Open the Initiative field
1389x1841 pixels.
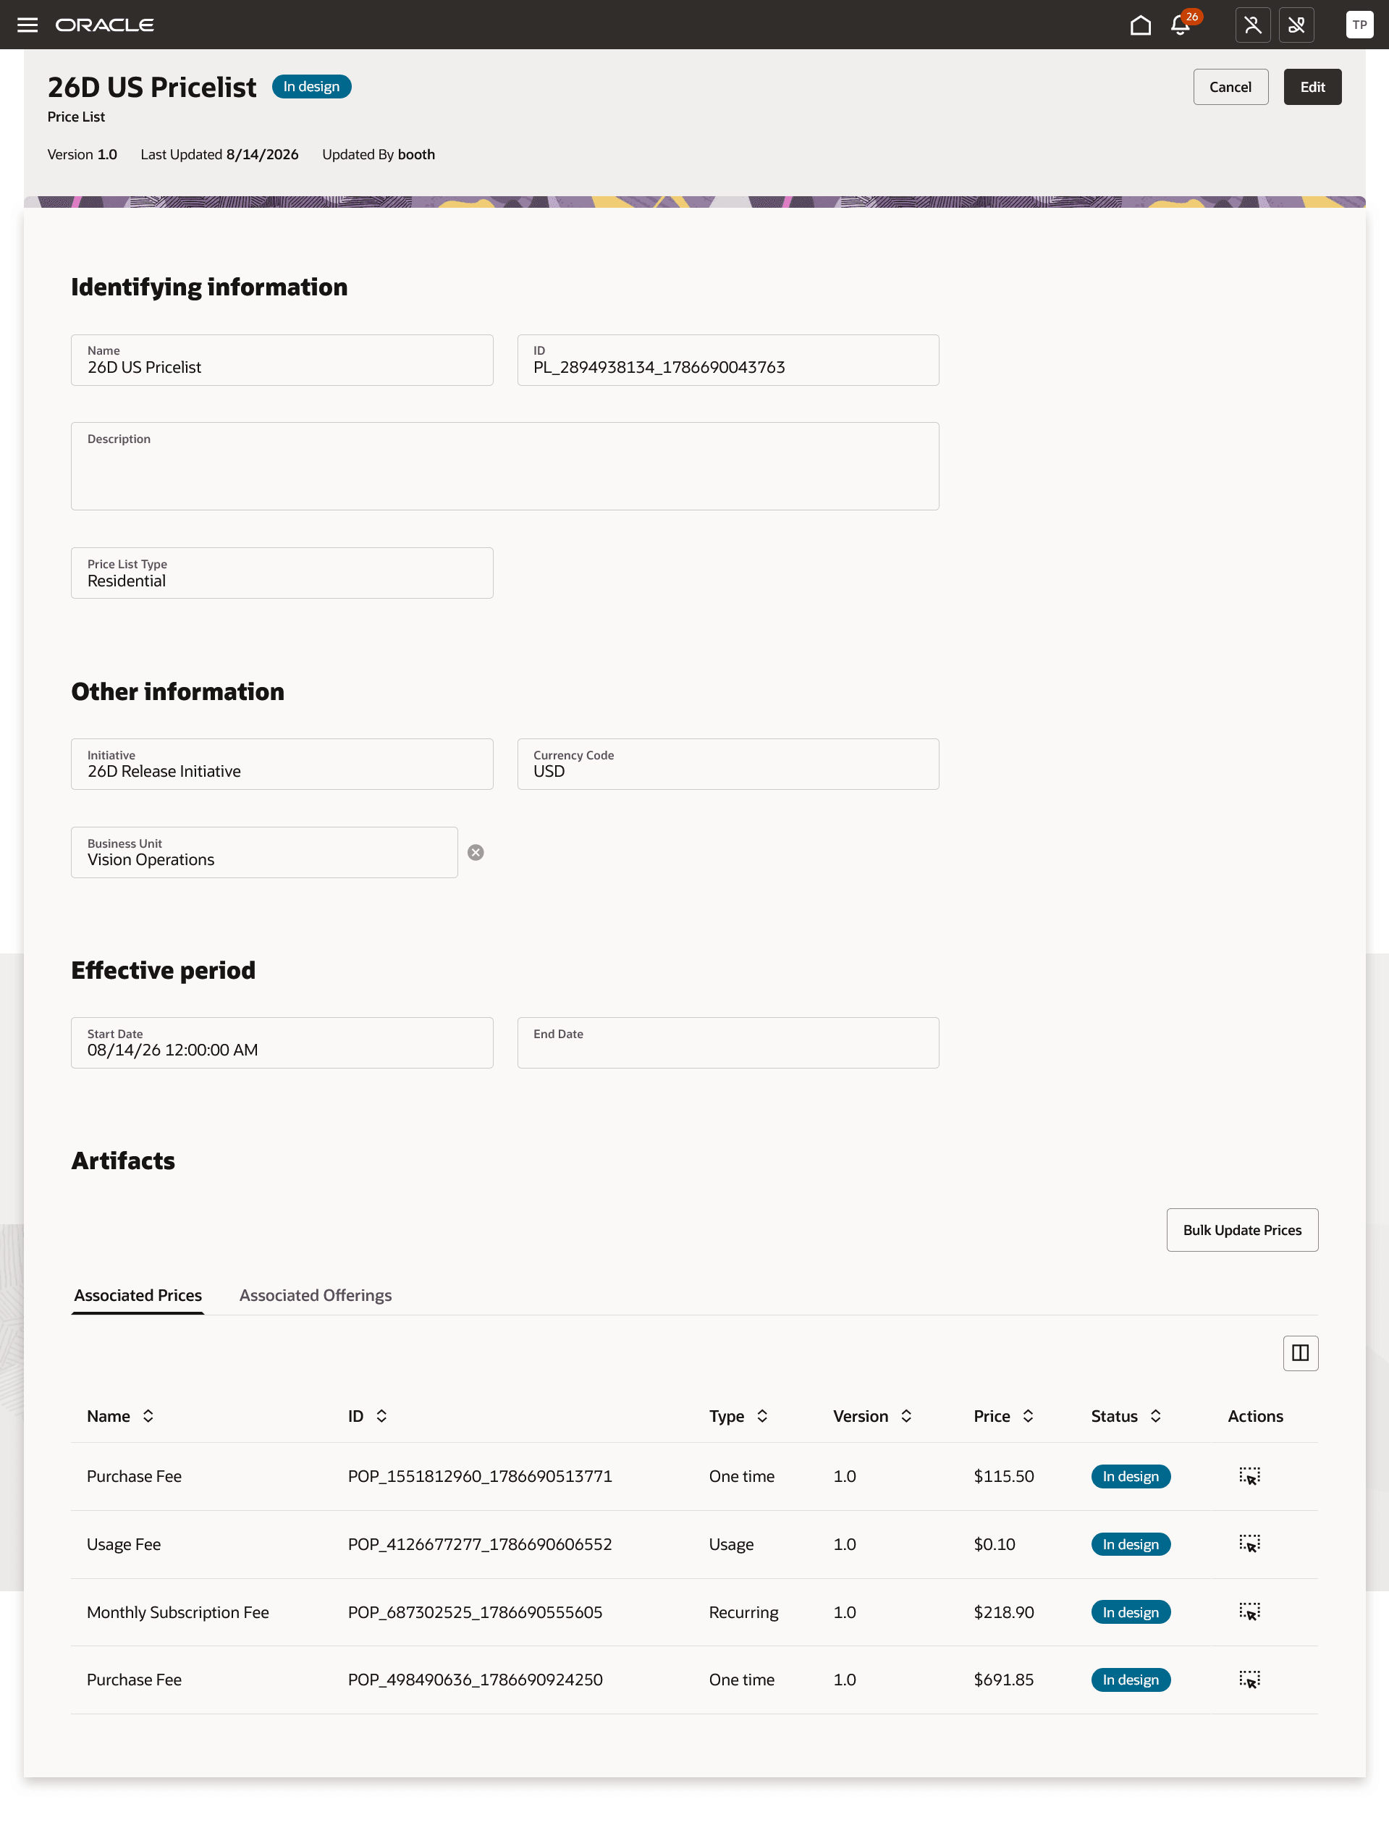click(x=282, y=765)
